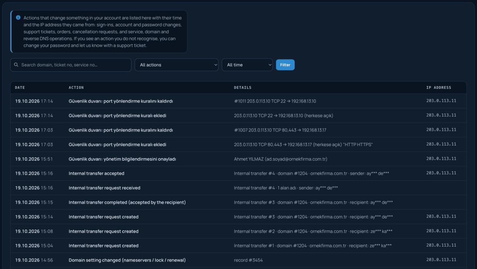Click IP address in the 15:08 row

click(x=441, y=231)
